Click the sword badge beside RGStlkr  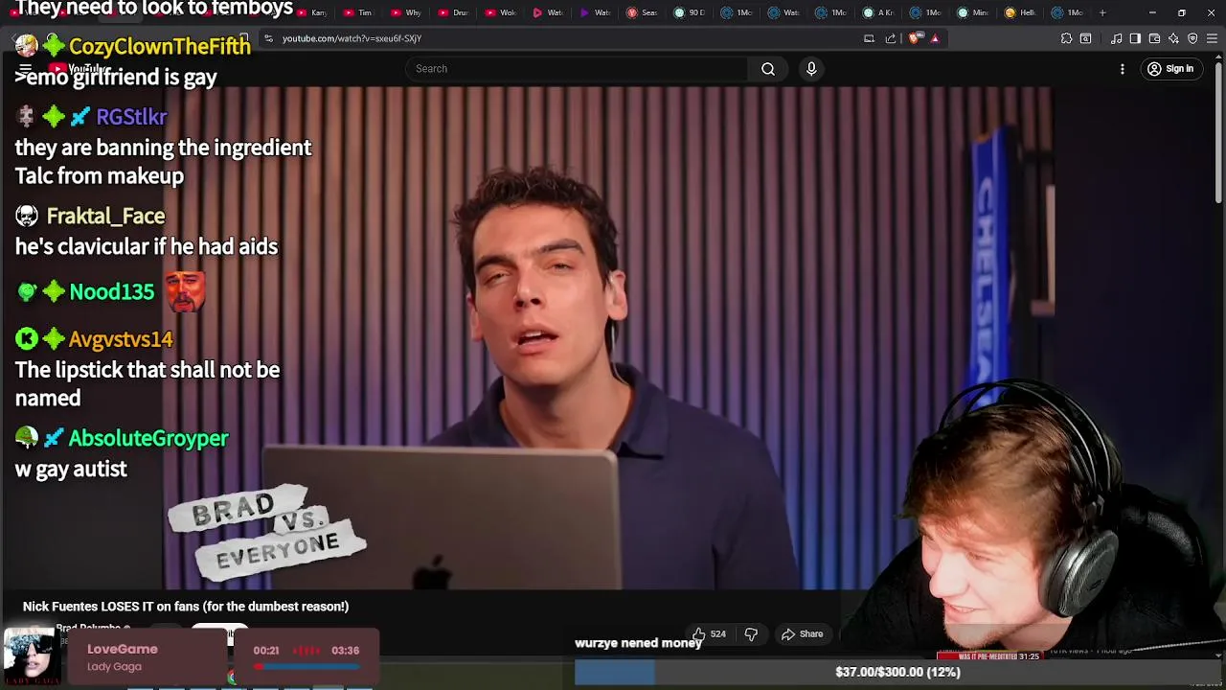[80, 117]
